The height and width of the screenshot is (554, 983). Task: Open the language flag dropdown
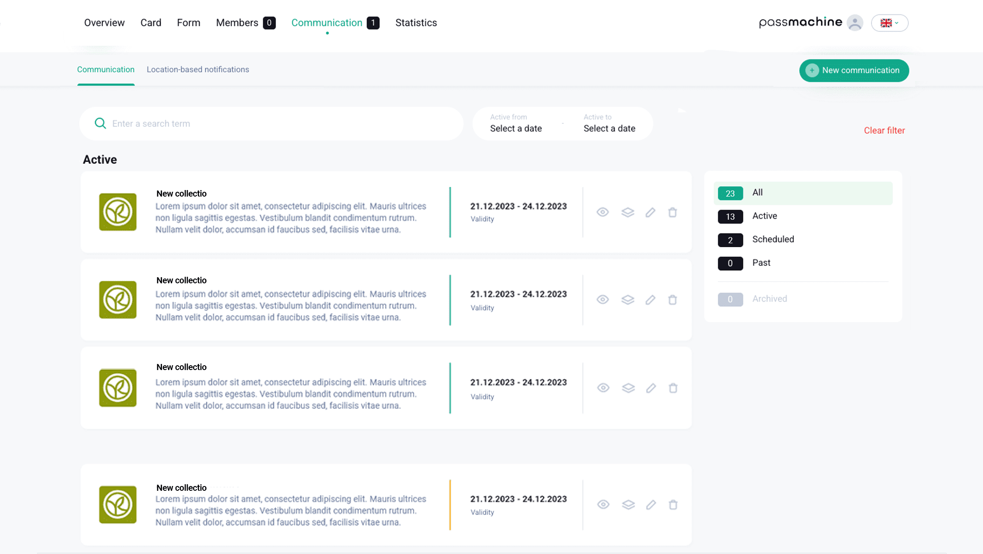pos(889,23)
